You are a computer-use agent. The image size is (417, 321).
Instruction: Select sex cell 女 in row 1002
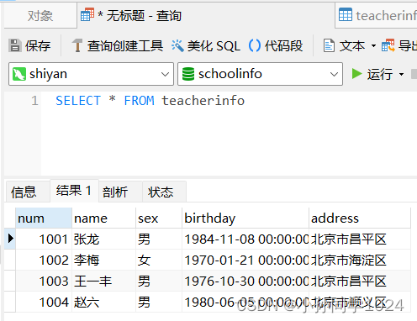click(x=159, y=260)
